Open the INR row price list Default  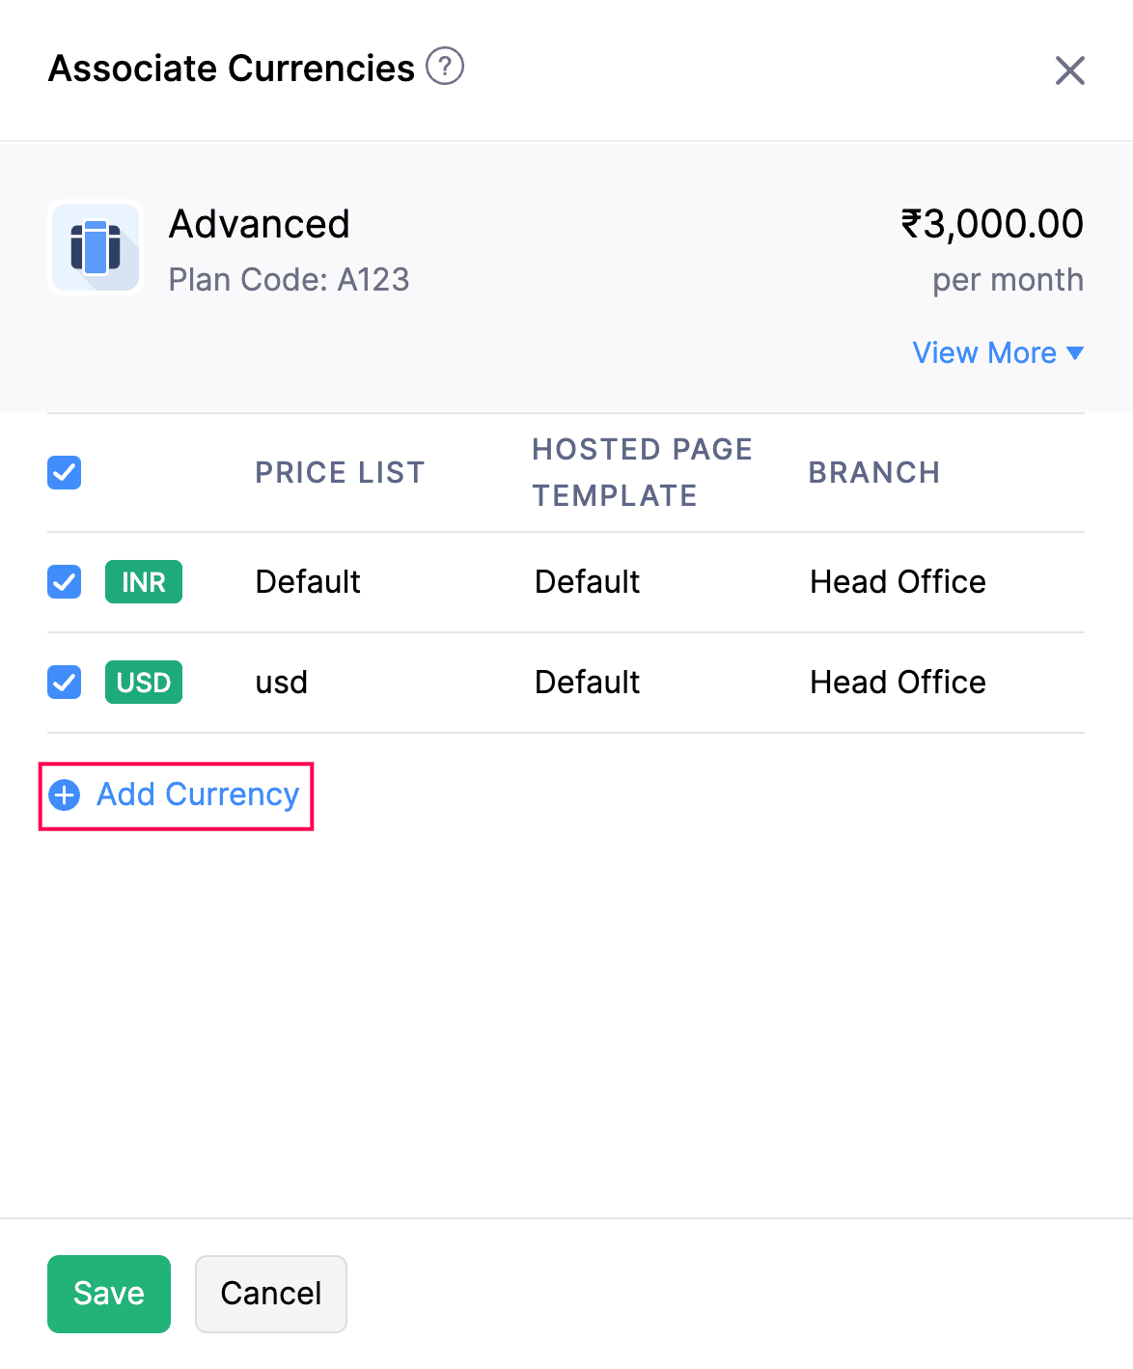(308, 582)
